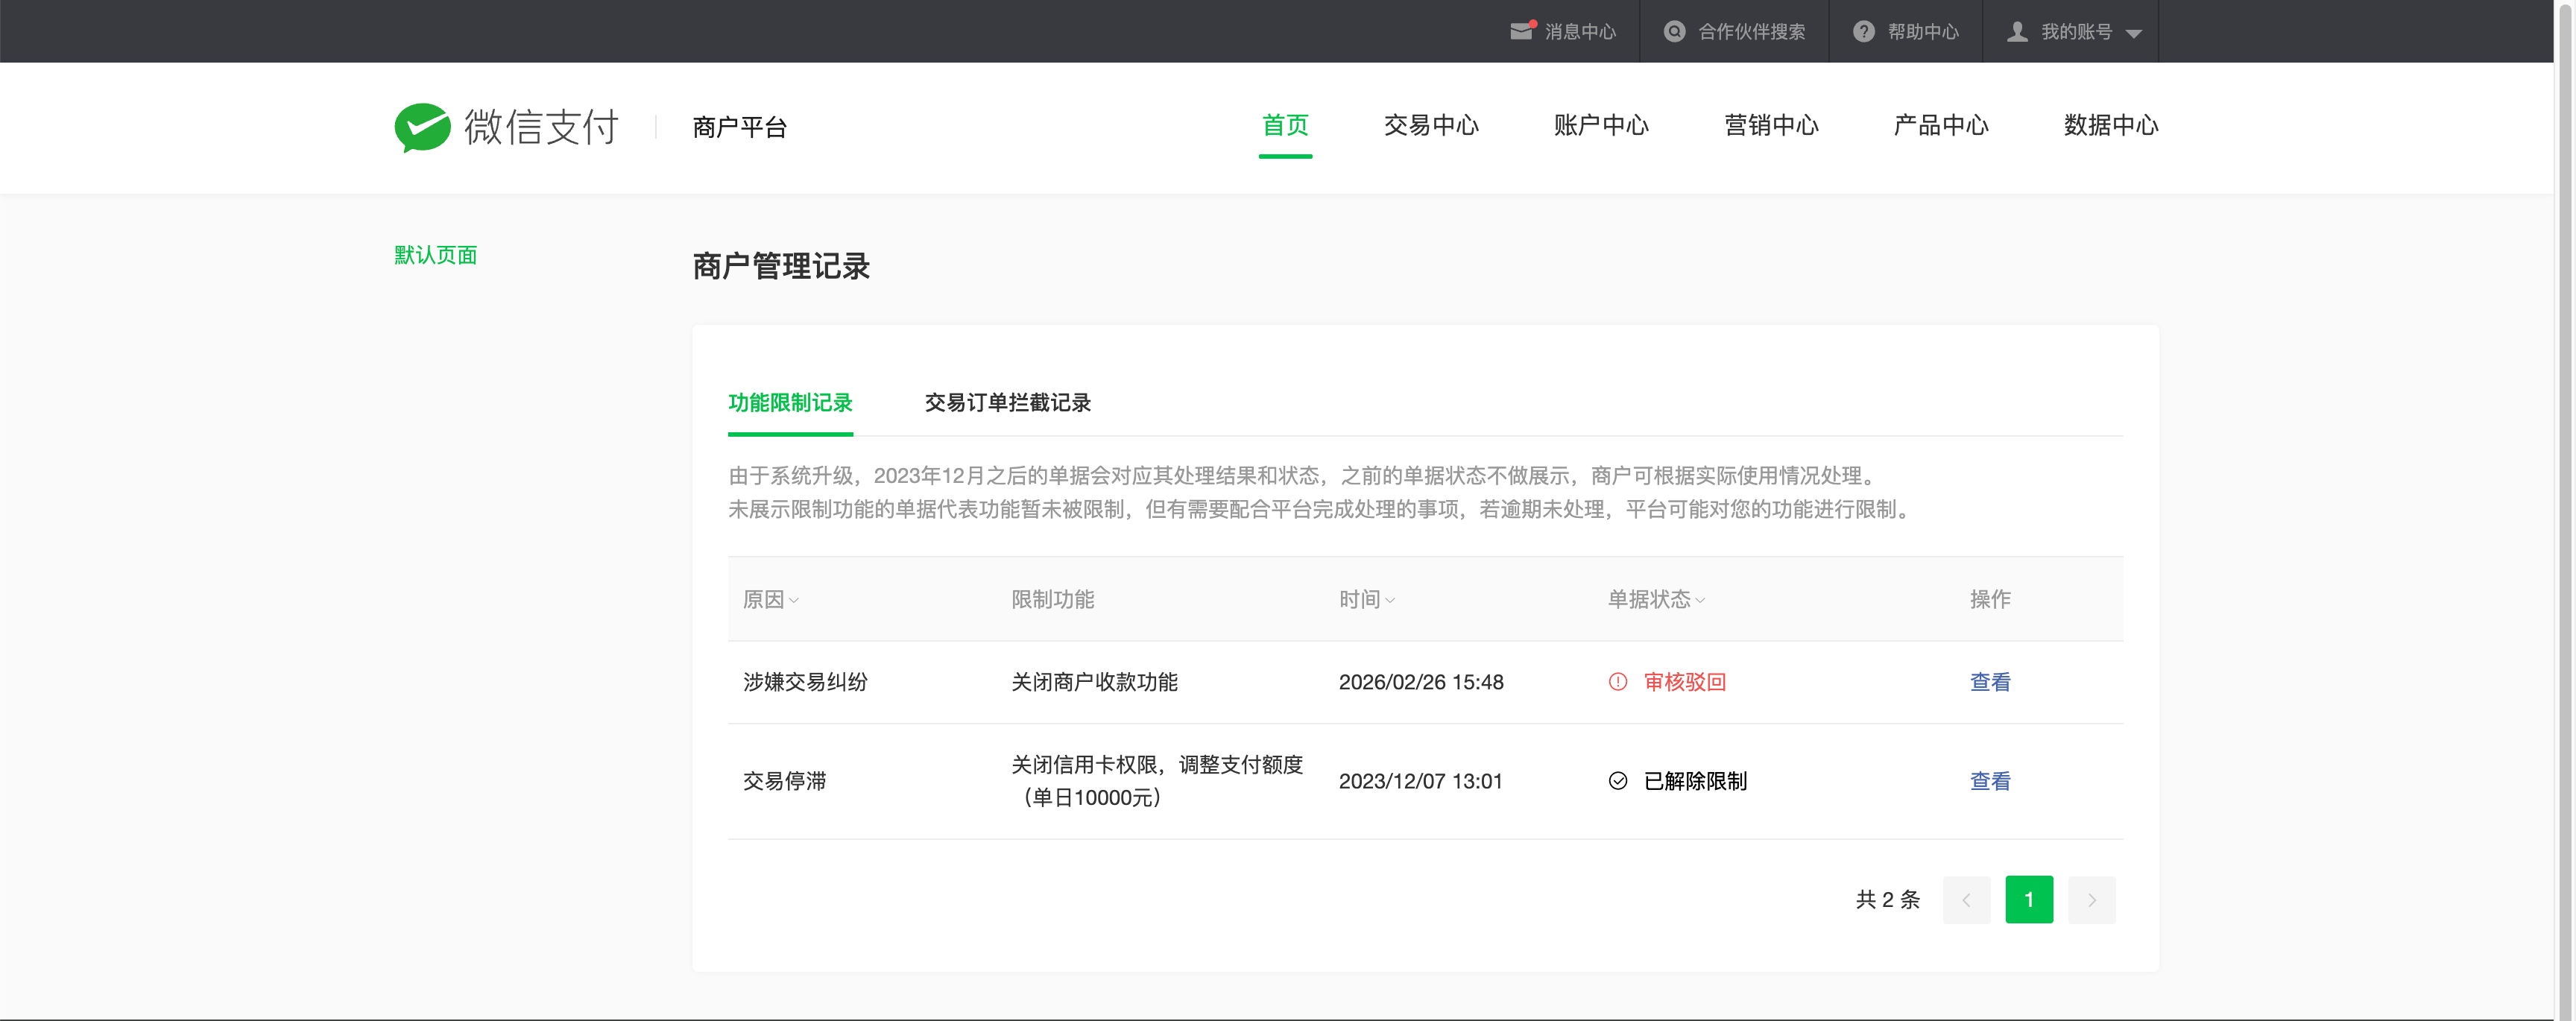Screen dimensions: 2576x1021
Task: Open the 单据状态 column filter dropdown
Action: coord(1700,601)
